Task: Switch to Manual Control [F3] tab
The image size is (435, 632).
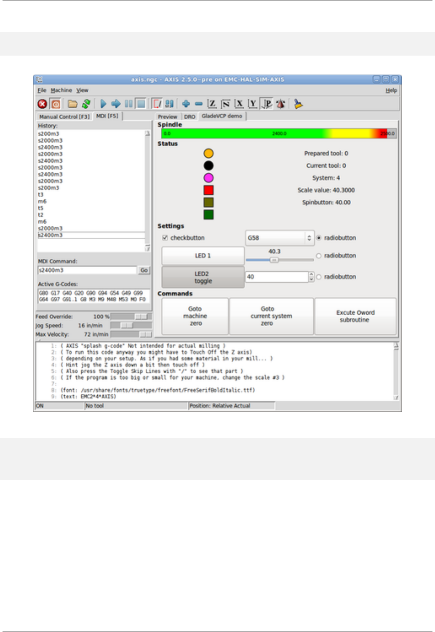Action: point(64,117)
